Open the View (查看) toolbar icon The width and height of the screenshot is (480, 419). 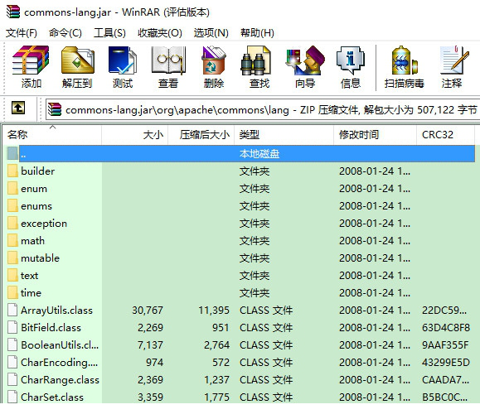click(x=168, y=60)
